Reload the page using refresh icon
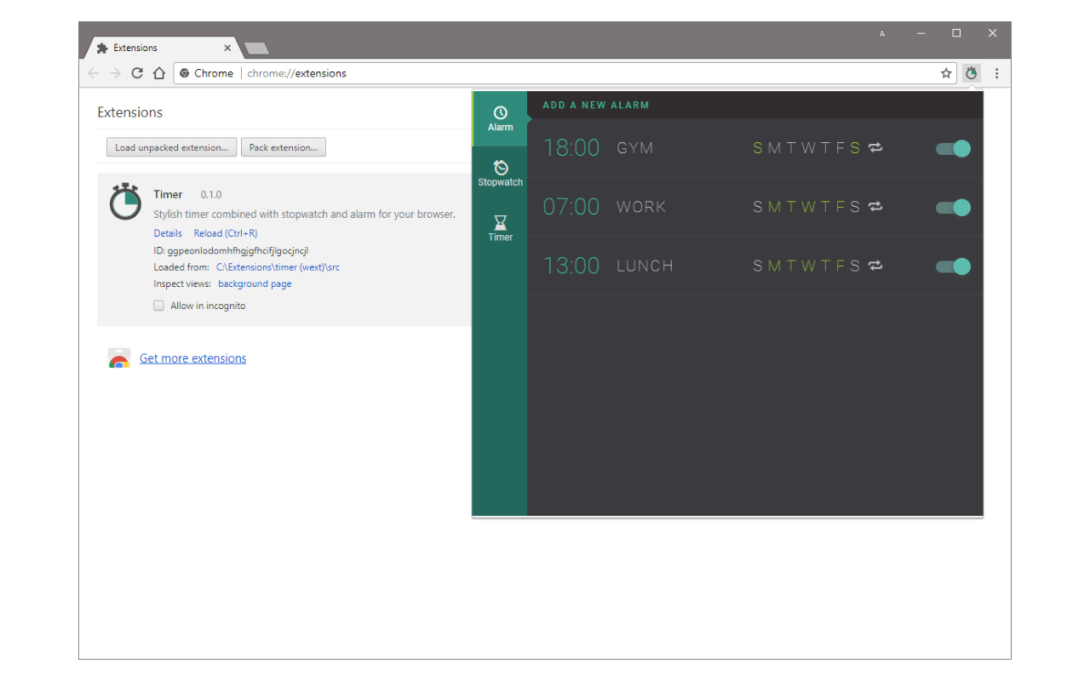 (137, 73)
